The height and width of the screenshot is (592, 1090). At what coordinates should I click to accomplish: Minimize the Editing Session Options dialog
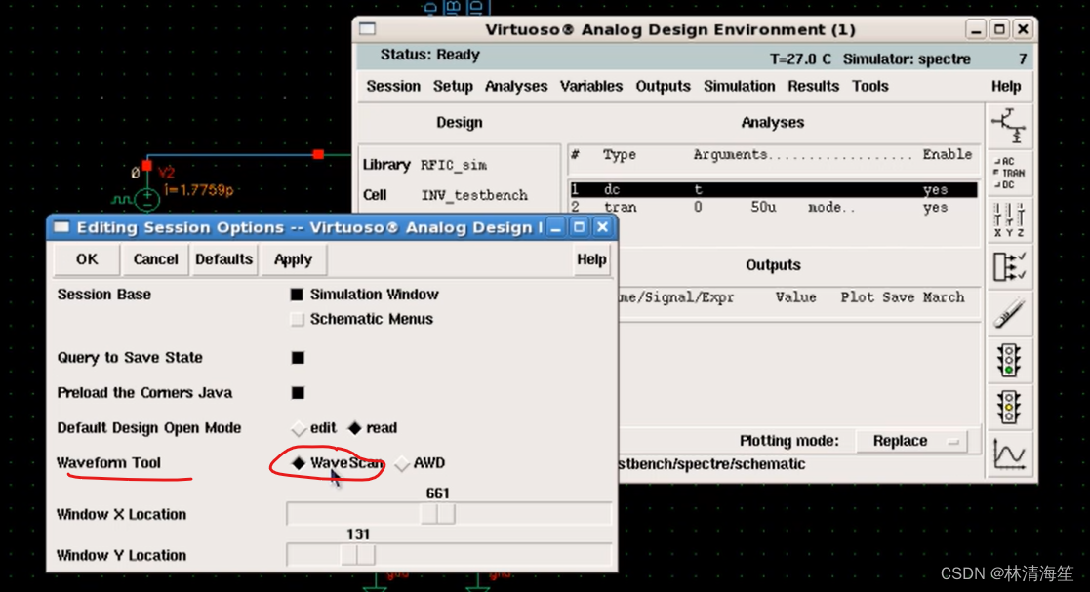coord(555,227)
